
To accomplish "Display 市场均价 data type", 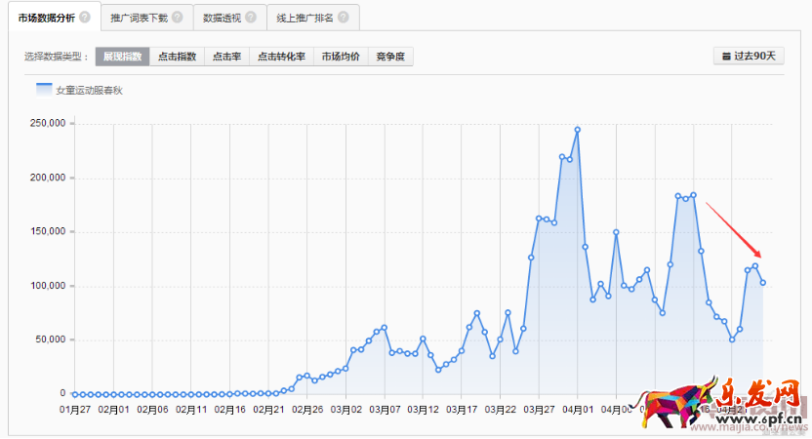I will (341, 57).
